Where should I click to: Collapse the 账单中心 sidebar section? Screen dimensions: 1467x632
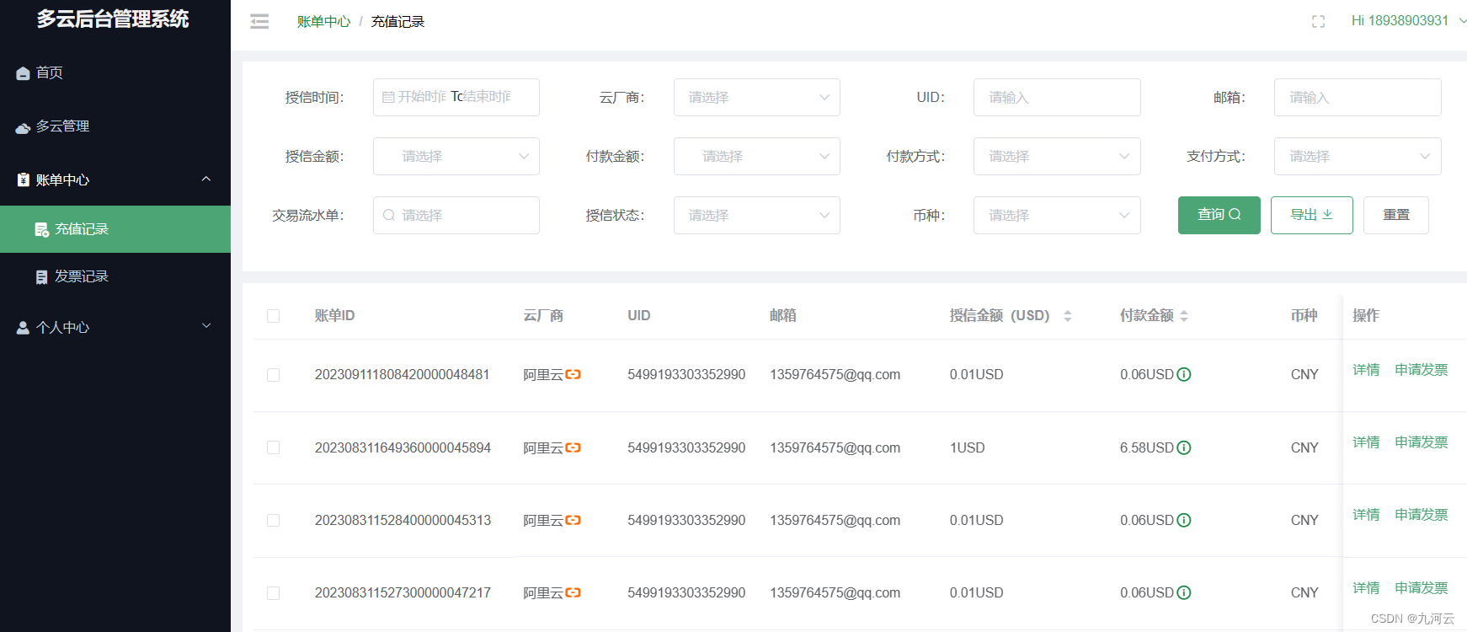115,179
